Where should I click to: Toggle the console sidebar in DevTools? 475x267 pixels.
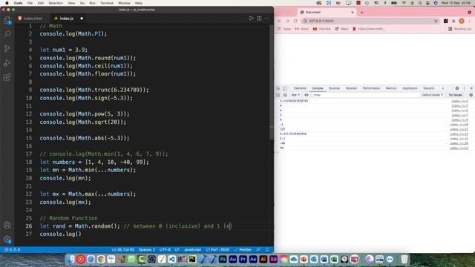278,95
